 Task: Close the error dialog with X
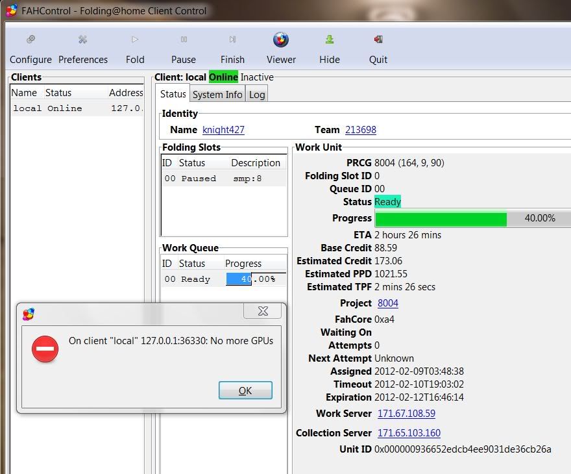tap(263, 311)
